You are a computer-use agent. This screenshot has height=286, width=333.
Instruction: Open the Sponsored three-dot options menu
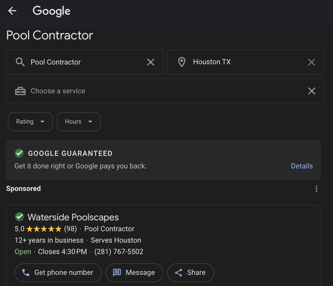click(316, 189)
